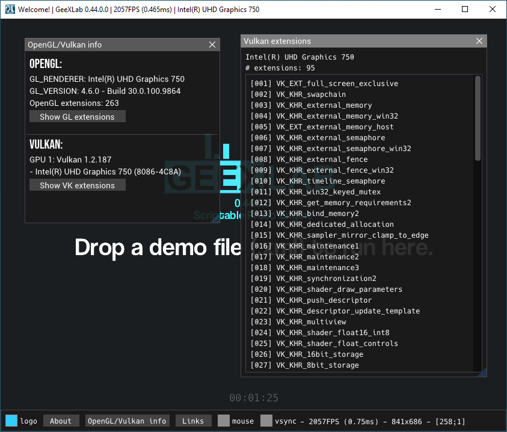Select VK_KHR_shader_float_controls row
This screenshot has width=507, height=432.
(324, 344)
